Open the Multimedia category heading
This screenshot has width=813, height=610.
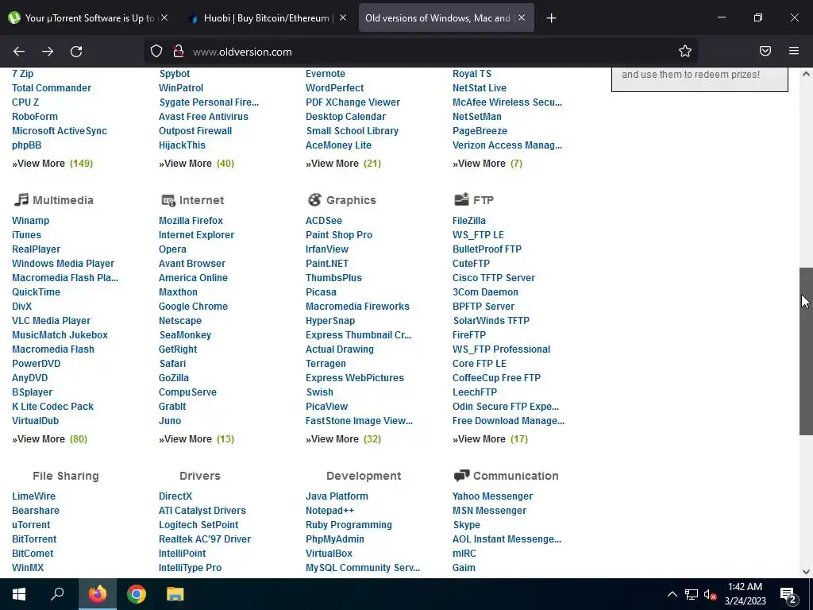tap(63, 199)
